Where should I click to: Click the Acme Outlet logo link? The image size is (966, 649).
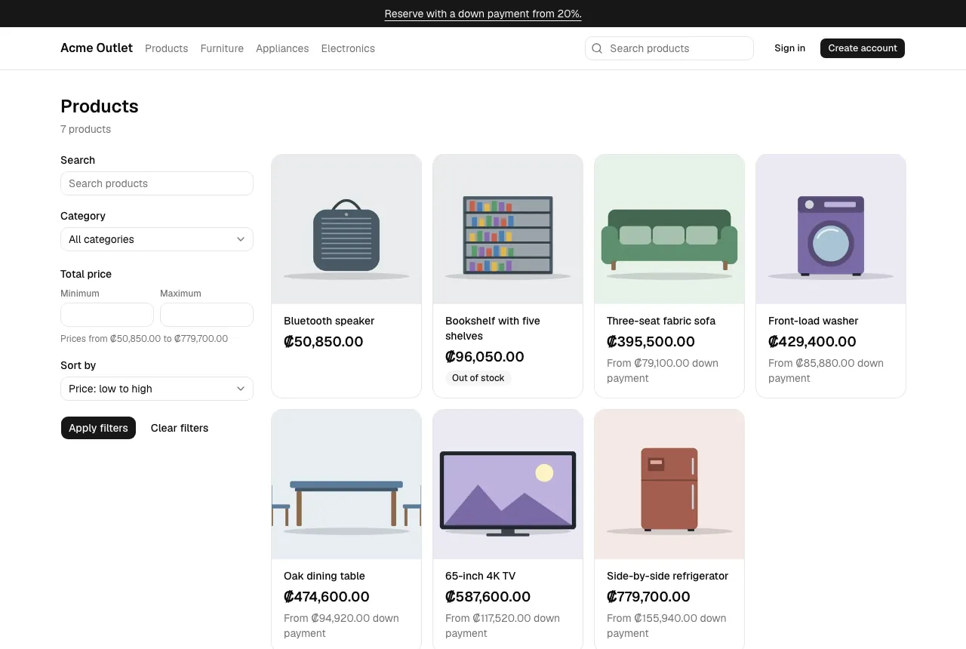(97, 48)
